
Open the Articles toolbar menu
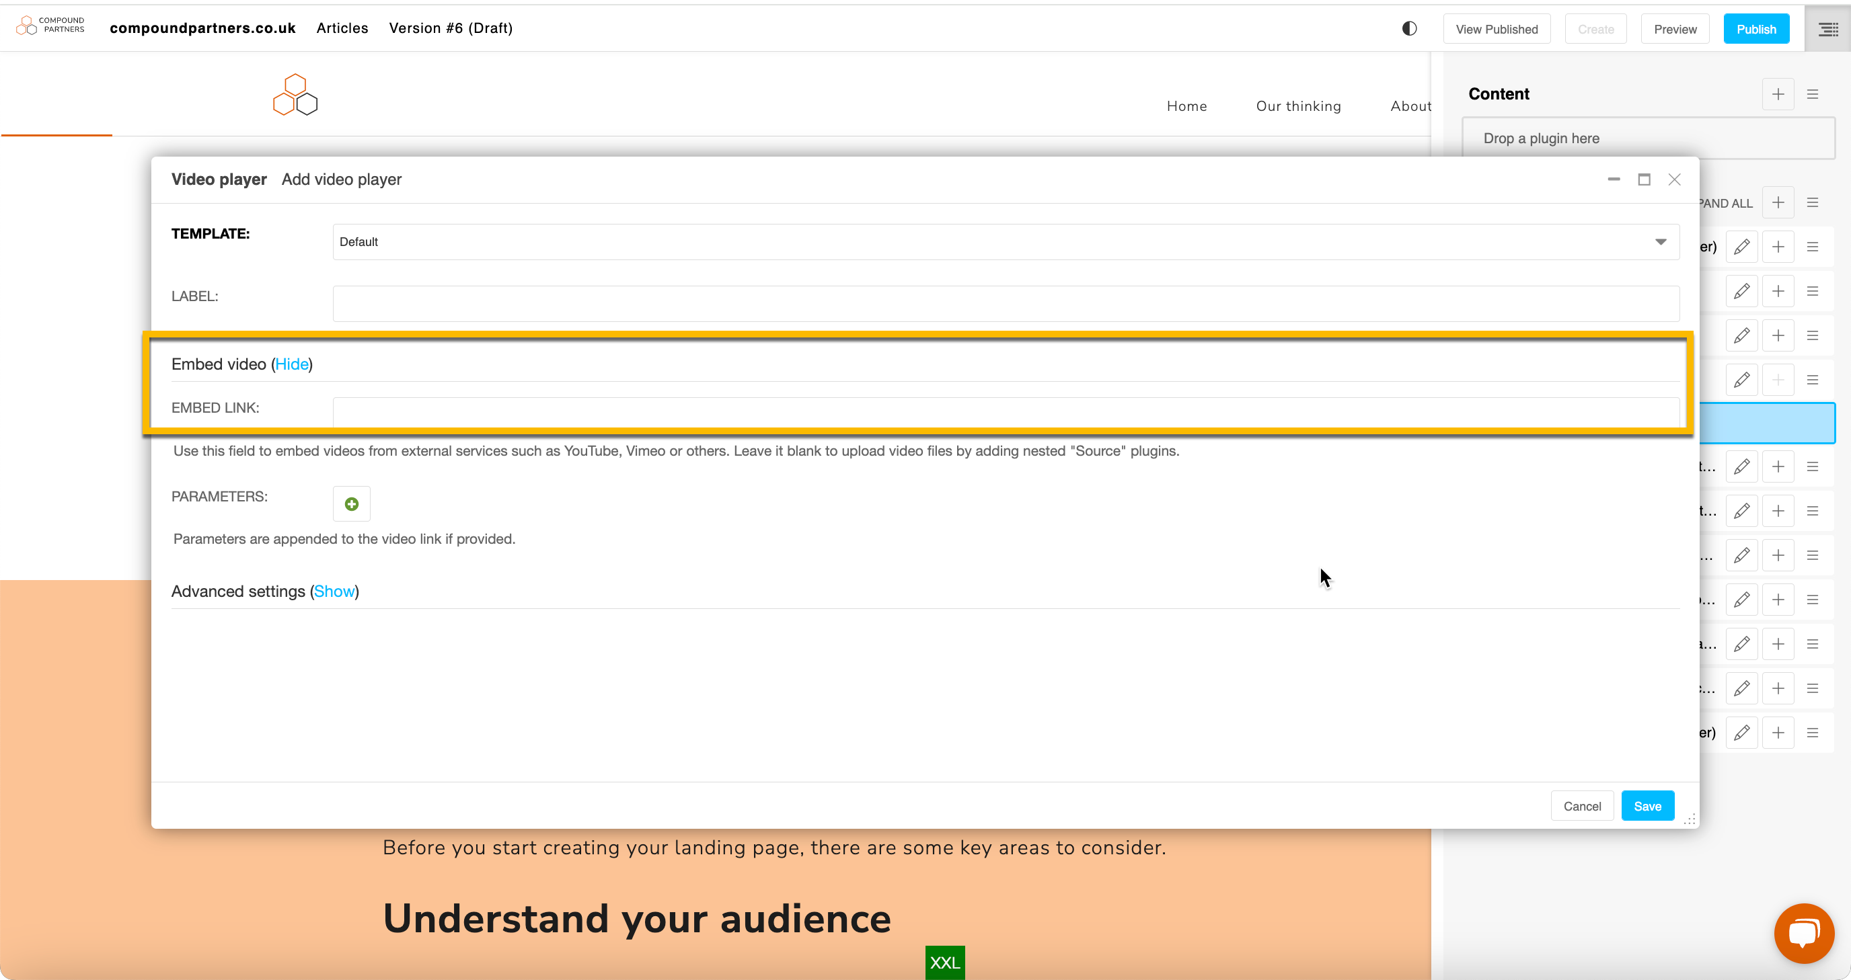(342, 28)
